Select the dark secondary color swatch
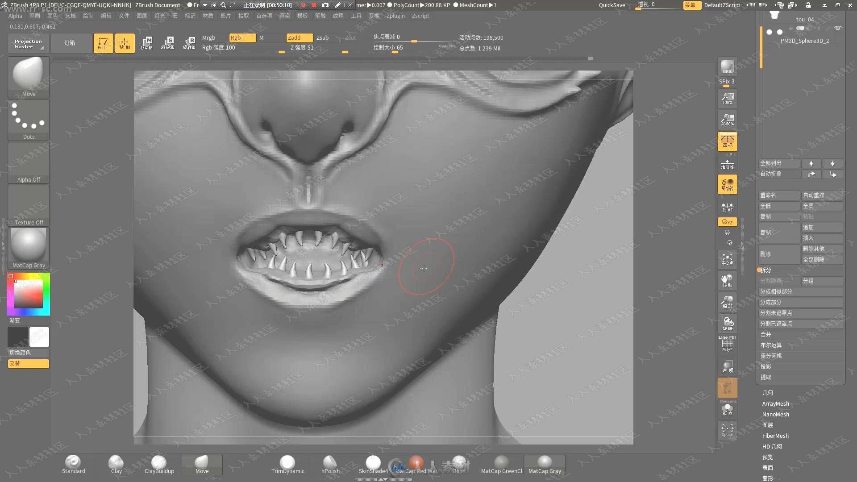Image resolution: width=857 pixels, height=482 pixels. (x=18, y=337)
